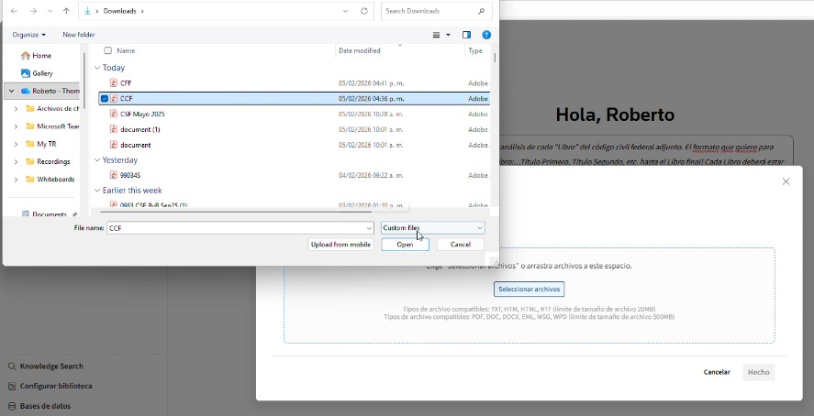Viewport: 814px width, 416px height.
Task: Tick the select-all checkbox beside Name
Action: point(108,50)
